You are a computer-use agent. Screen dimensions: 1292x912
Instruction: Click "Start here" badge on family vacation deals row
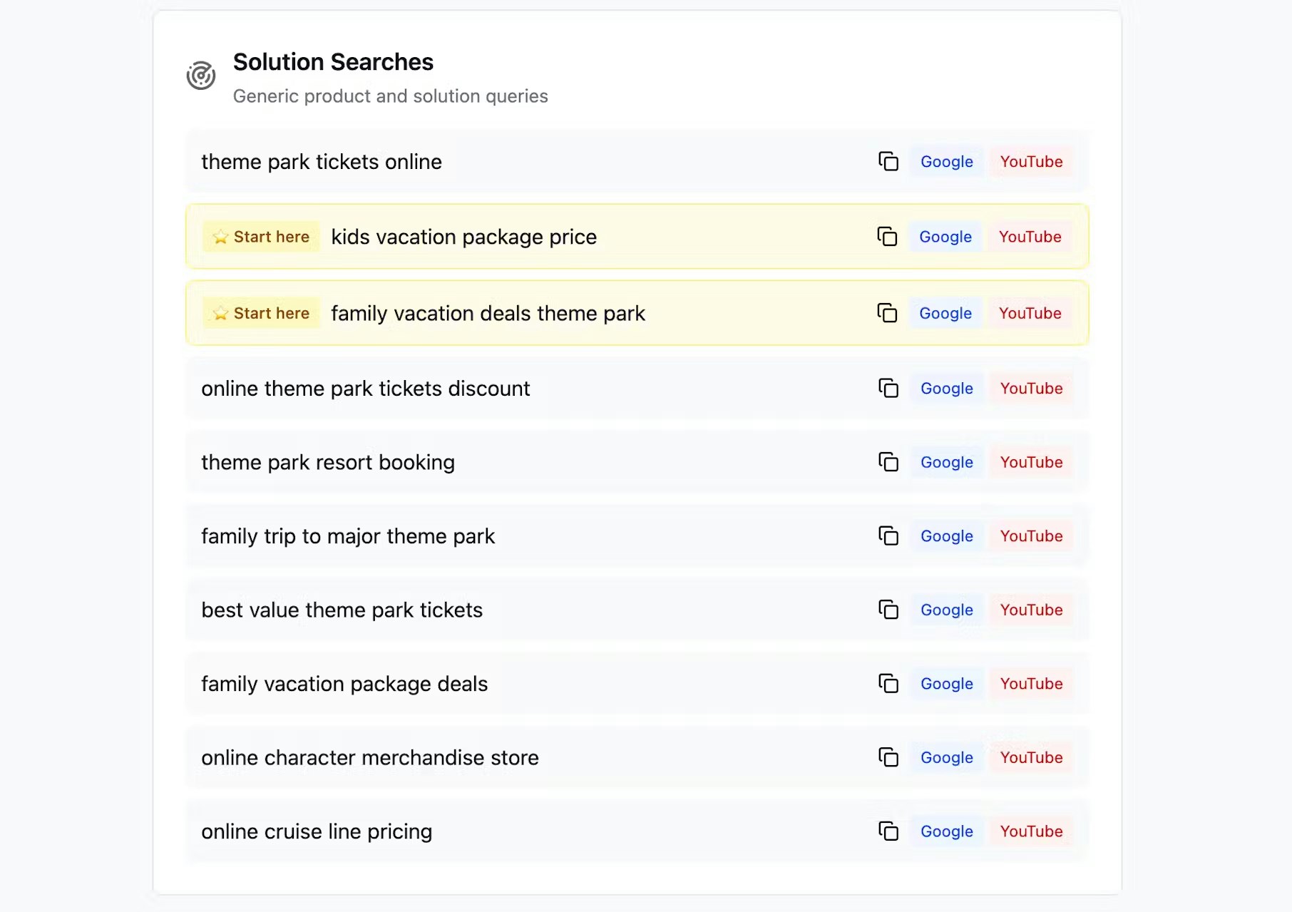[261, 313]
